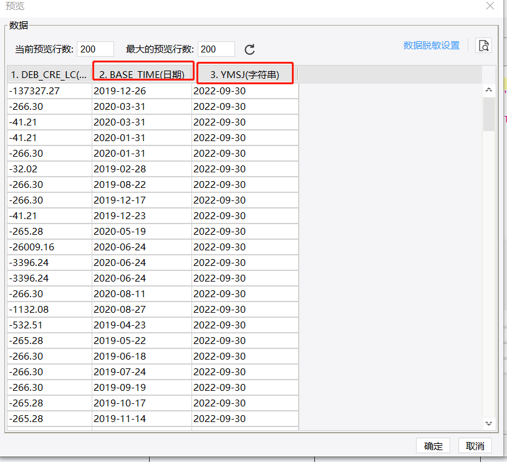Select cell with value -1132.08
Image resolution: width=507 pixels, height=462 pixels.
pyautogui.click(x=49, y=310)
